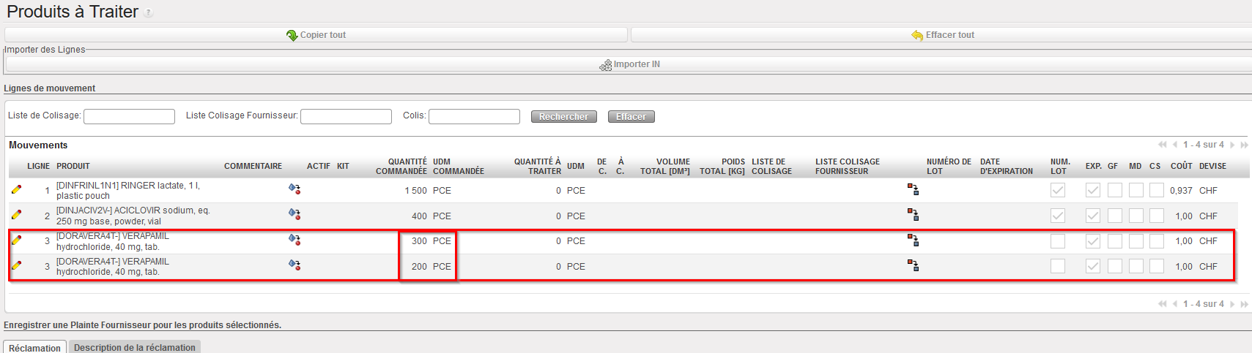Image resolution: width=1252 pixels, height=353 pixels.
Task: Click the QUANTITÉ À TRAITER column header
Action: pos(538,167)
